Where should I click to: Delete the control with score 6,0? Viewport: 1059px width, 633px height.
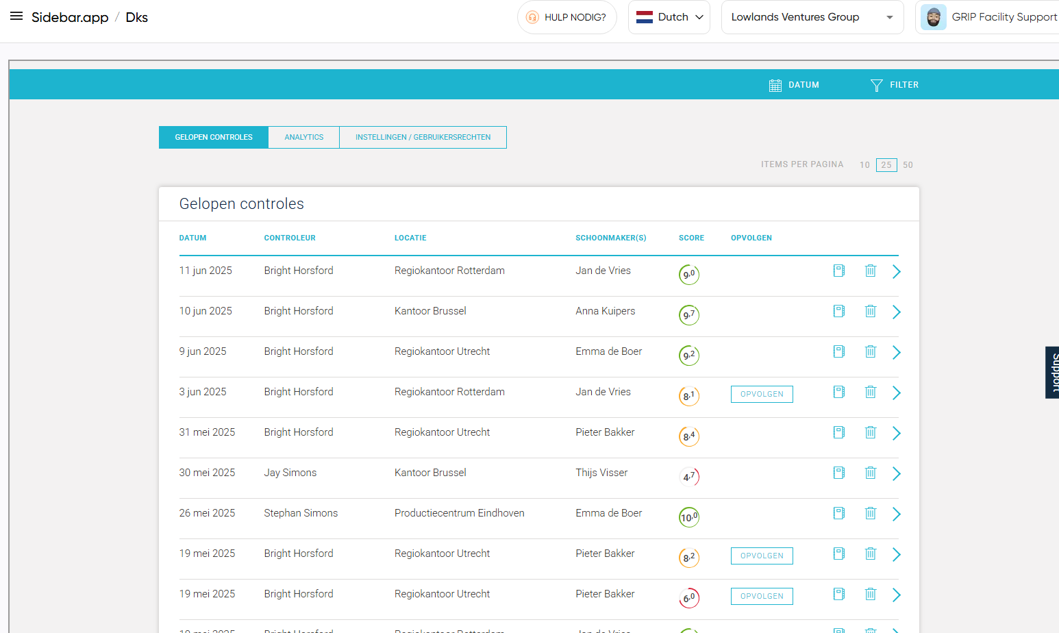(x=871, y=594)
